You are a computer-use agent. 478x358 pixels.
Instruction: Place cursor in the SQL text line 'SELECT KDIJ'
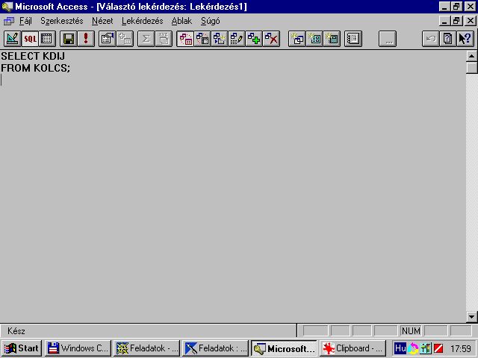tap(33, 56)
